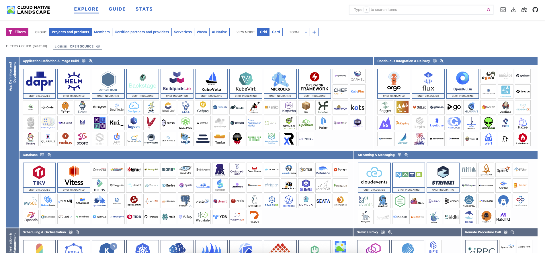Open card list for Continuous Integration & Delivery
Viewport: 545px width, 253px height.
click(435, 61)
